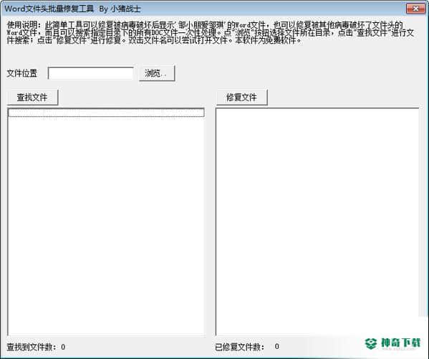Click the 浏览.. browse button

[x=157, y=73]
